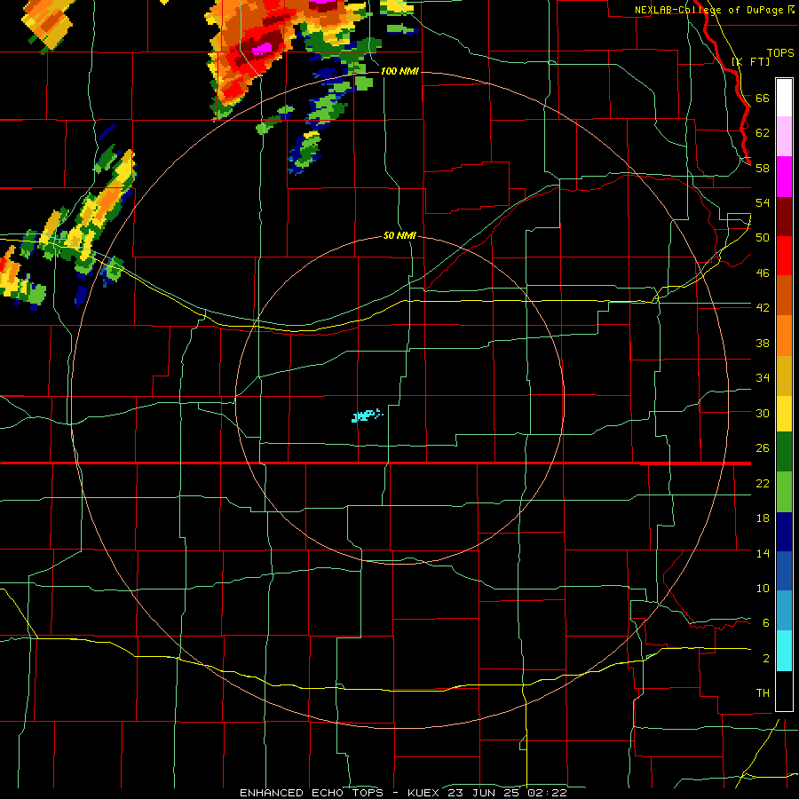This screenshot has height=799, width=799.
Task: Click the 18 value on the scale
Action: pyautogui.click(x=763, y=518)
